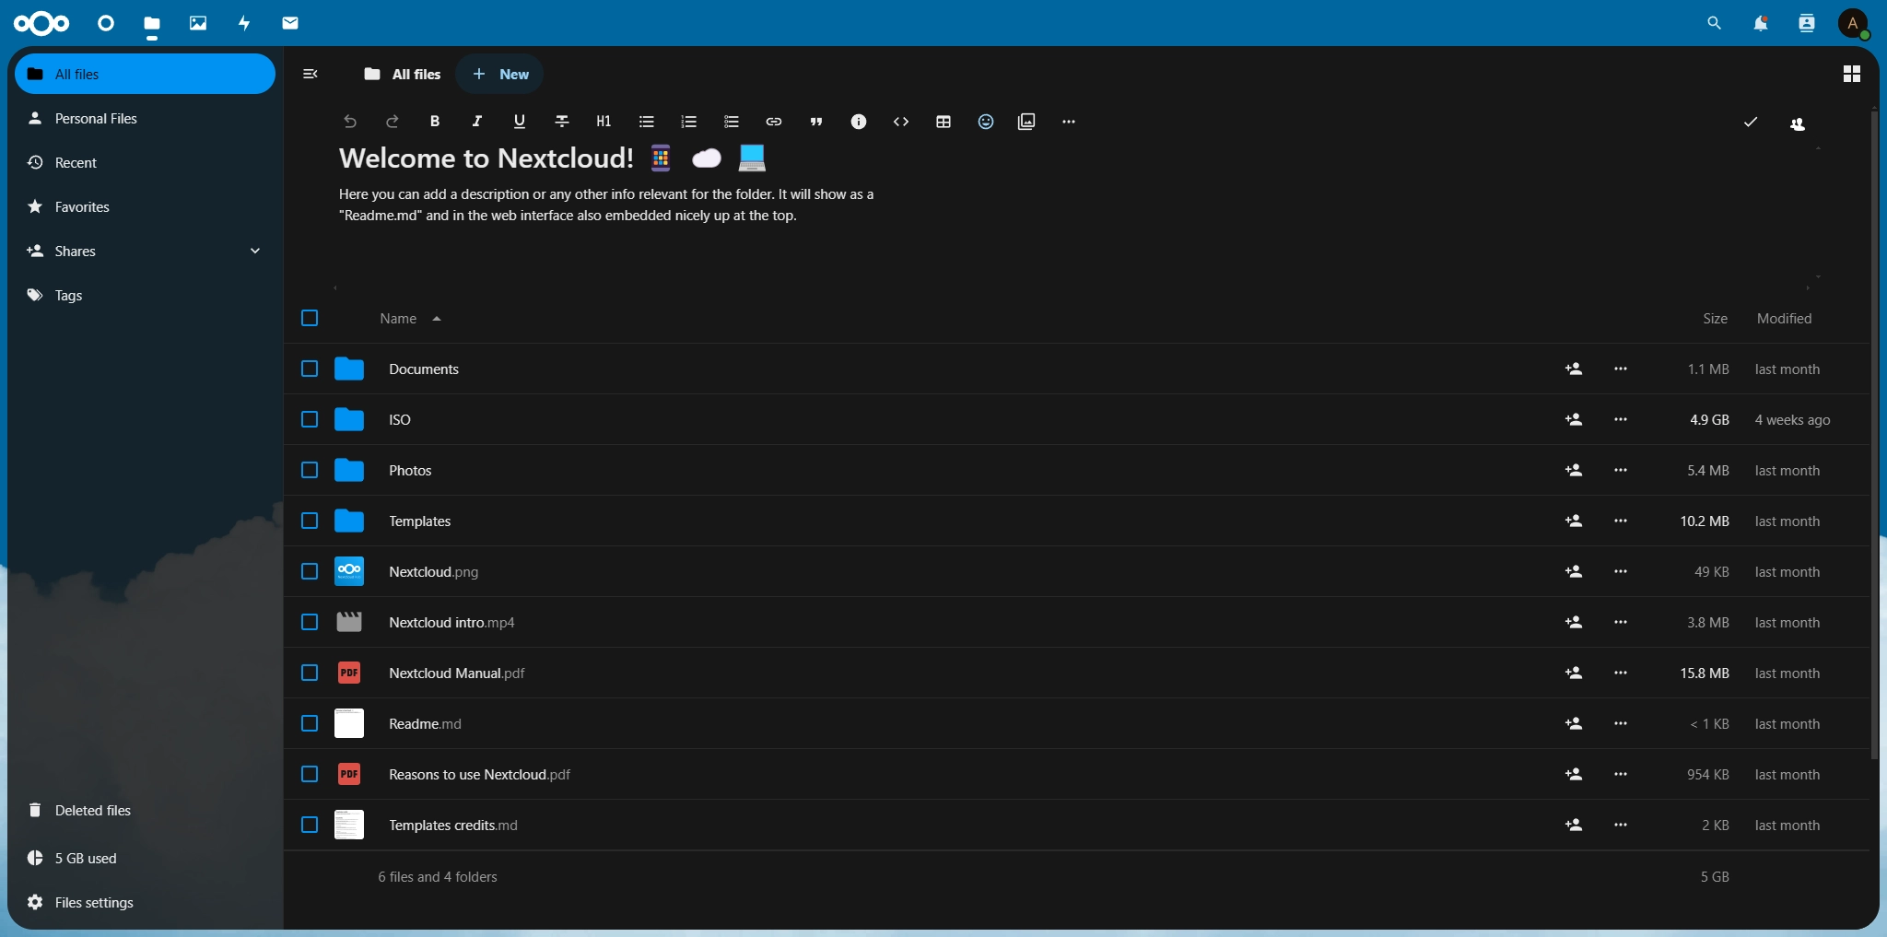1887x937 pixels.
Task: Select All files in sidebar
Action: point(145,74)
